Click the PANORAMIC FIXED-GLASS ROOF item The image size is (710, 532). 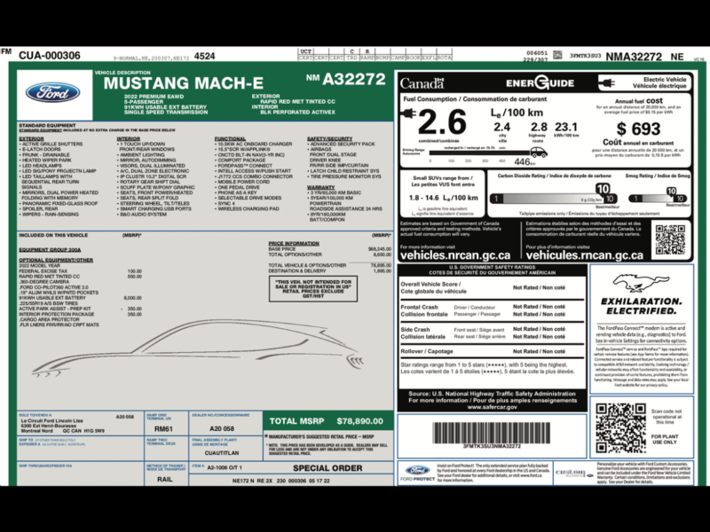59,204
